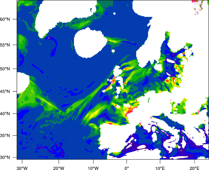Click the 0° longitude label
The image size is (209, 170).
(127, 168)
